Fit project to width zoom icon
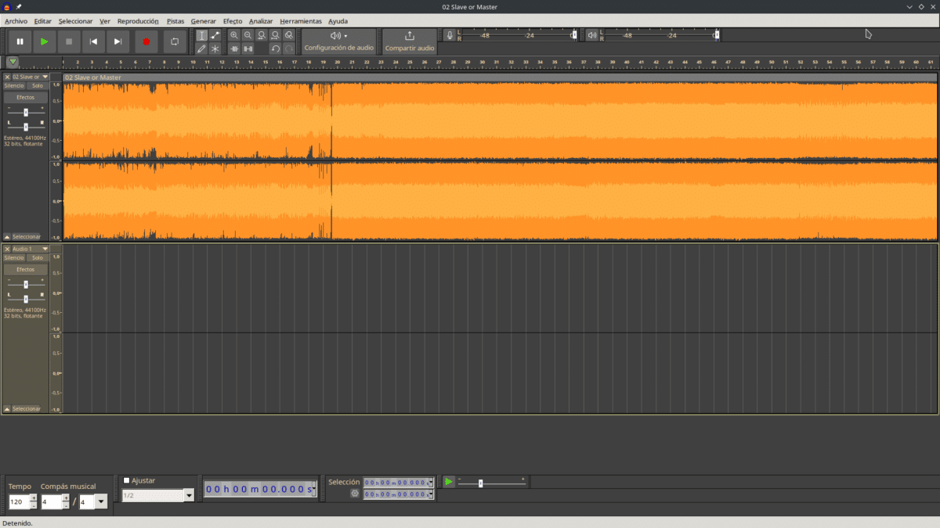The width and height of the screenshot is (940, 528). (x=275, y=35)
